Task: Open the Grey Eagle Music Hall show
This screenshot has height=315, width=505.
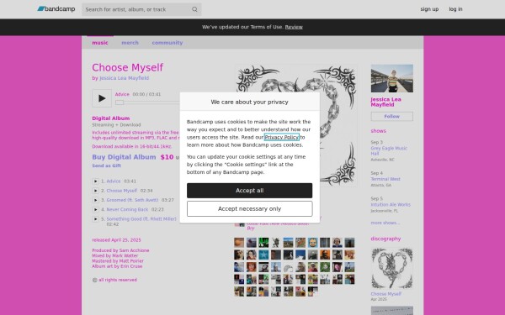Action: (389, 150)
